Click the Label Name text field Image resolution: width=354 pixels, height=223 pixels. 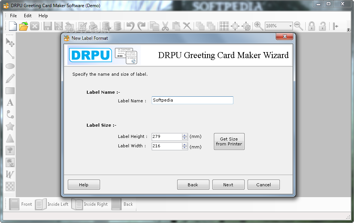tap(192, 100)
